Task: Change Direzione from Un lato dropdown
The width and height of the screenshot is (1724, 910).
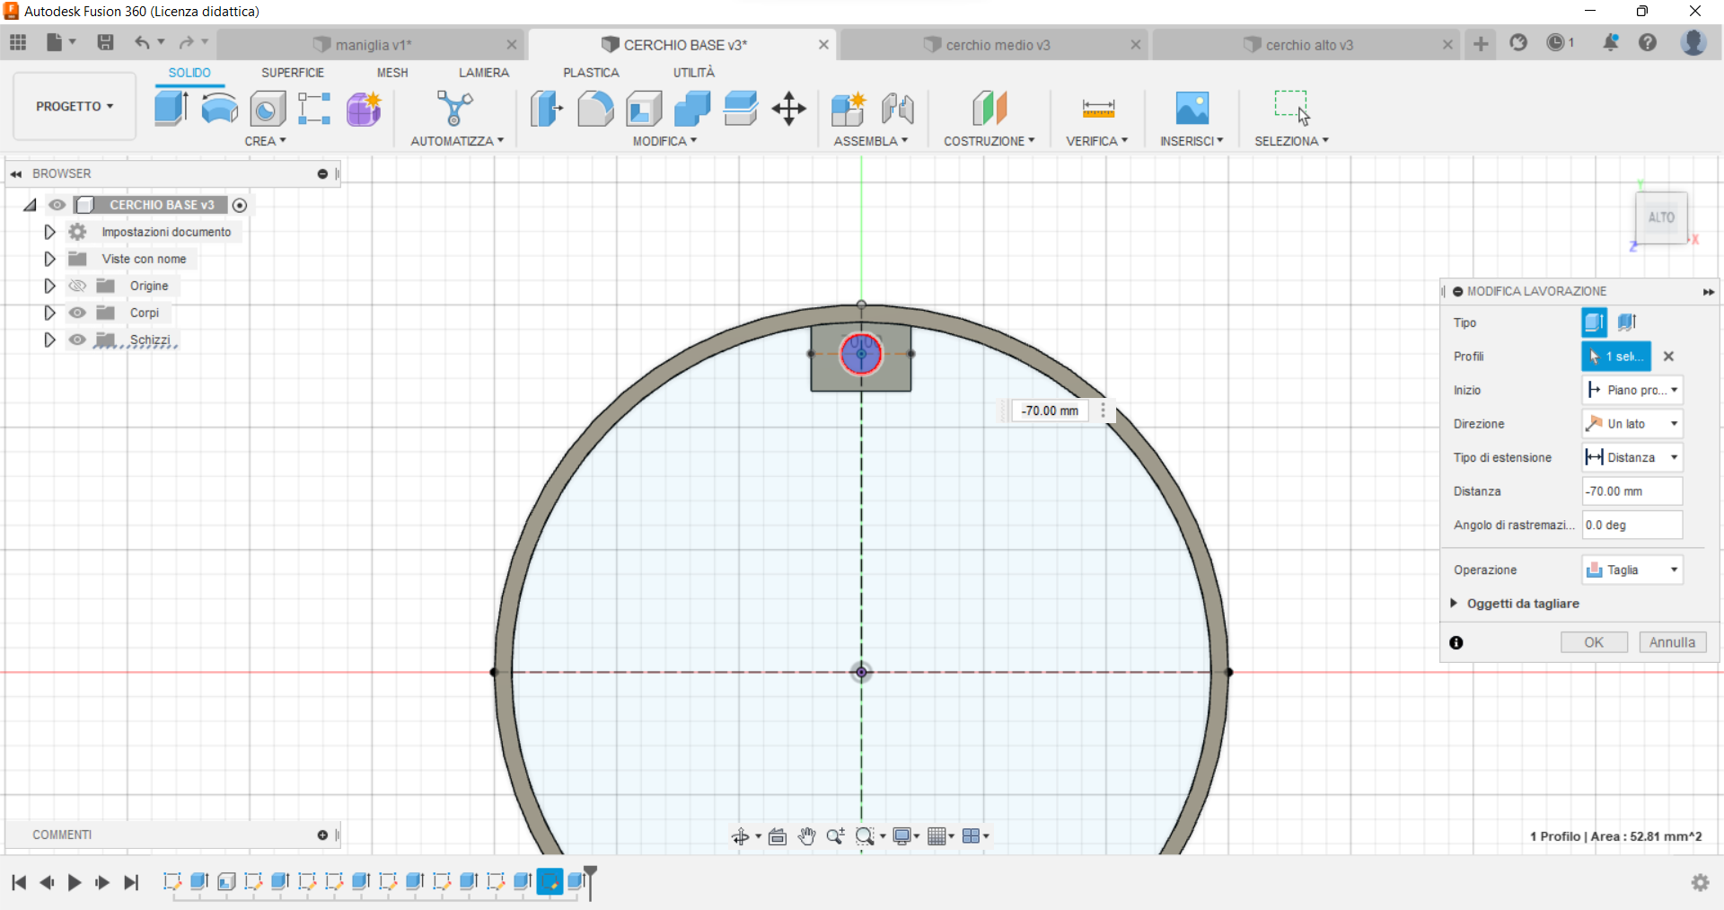Action: pyautogui.click(x=1631, y=423)
